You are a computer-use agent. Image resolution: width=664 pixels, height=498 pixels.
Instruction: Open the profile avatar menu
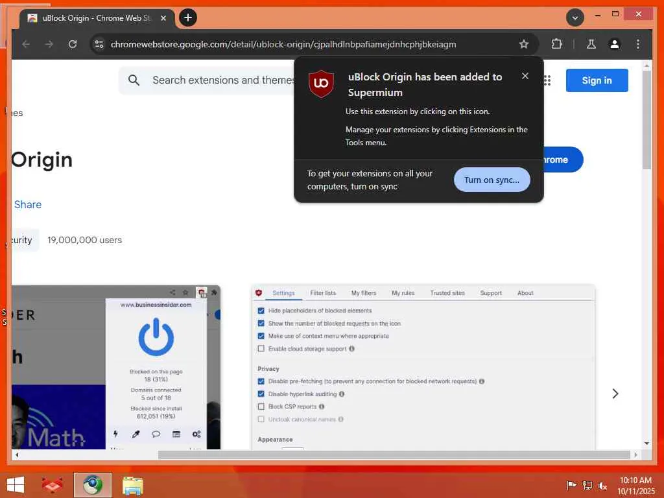pos(615,44)
